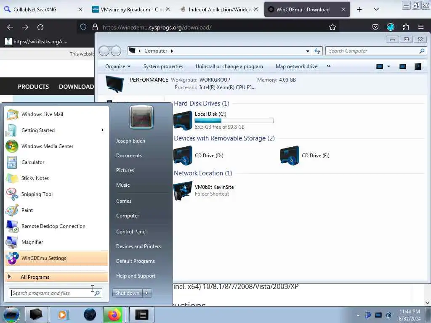Collapse Hard Disk Drives group header
431x323 pixels.
[x=202, y=103]
